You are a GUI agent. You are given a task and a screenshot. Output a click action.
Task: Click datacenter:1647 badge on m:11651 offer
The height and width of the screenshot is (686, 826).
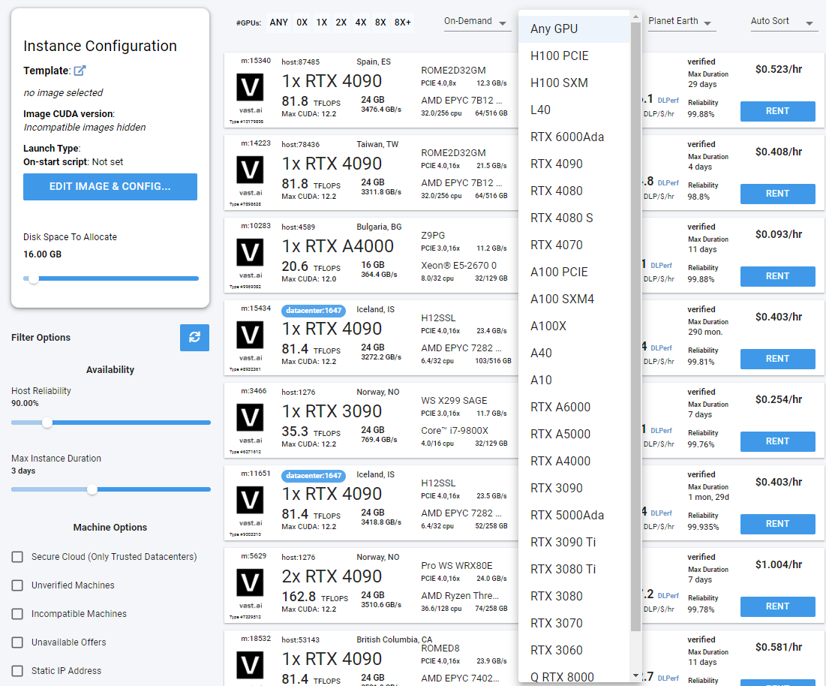(314, 475)
